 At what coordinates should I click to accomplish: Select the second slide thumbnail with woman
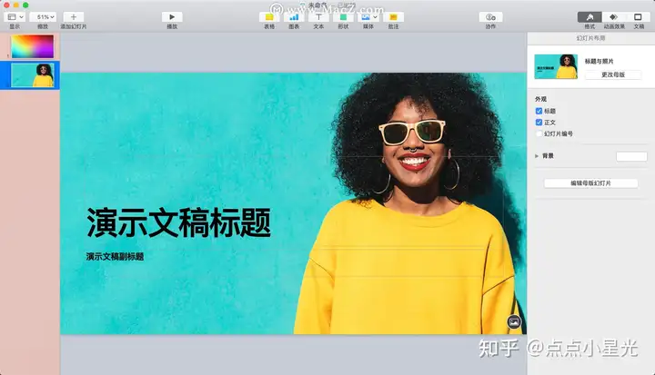click(x=32, y=75)
